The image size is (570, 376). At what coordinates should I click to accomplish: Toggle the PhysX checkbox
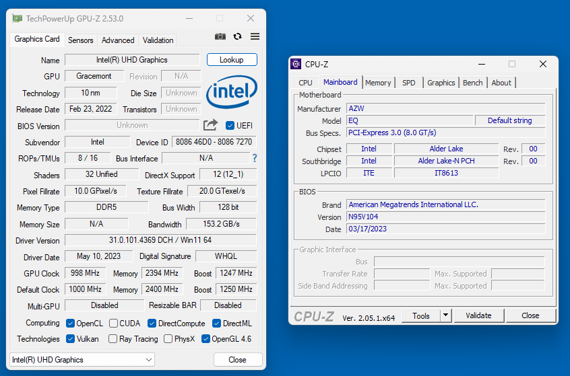[168, 338]
